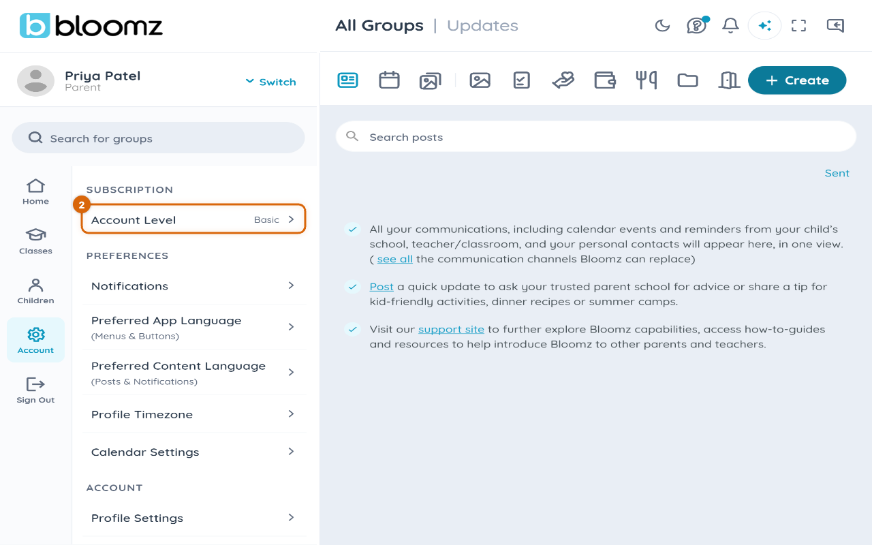Screen dimensions: 872x545
Task: Click the 'Basic' account level value
Action: tap(266, 220)
